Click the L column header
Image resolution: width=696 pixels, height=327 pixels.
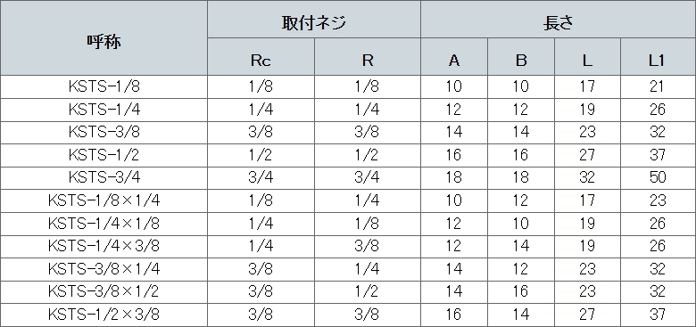pyautogui.click(x=587, y=61)
